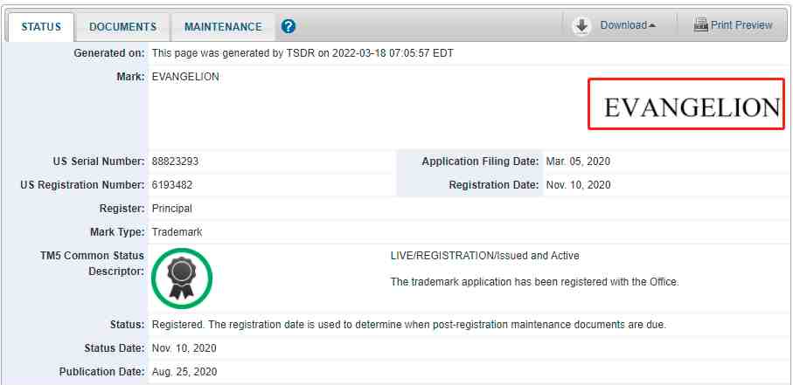This screenshot has width=793, height=385.
Task: Click the US Registration Number 6193482
Action: (x=172, y=185)
